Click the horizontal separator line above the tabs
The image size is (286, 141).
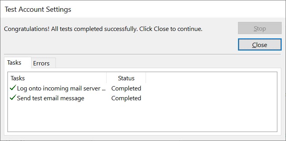coord(142,54)
